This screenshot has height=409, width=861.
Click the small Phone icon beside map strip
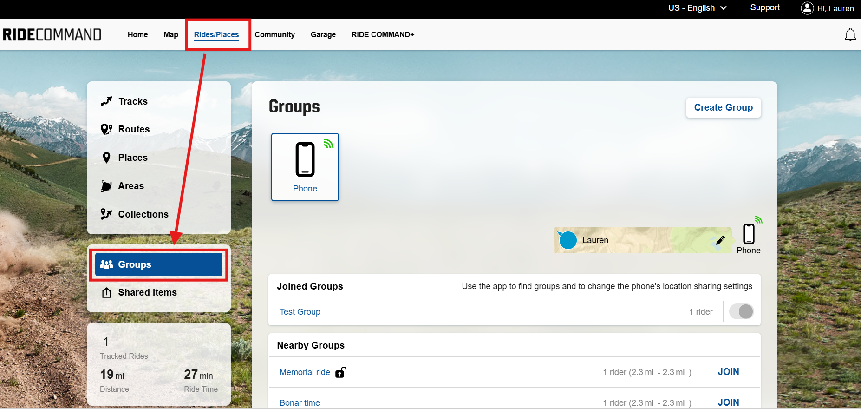click(x=749, y=234)
